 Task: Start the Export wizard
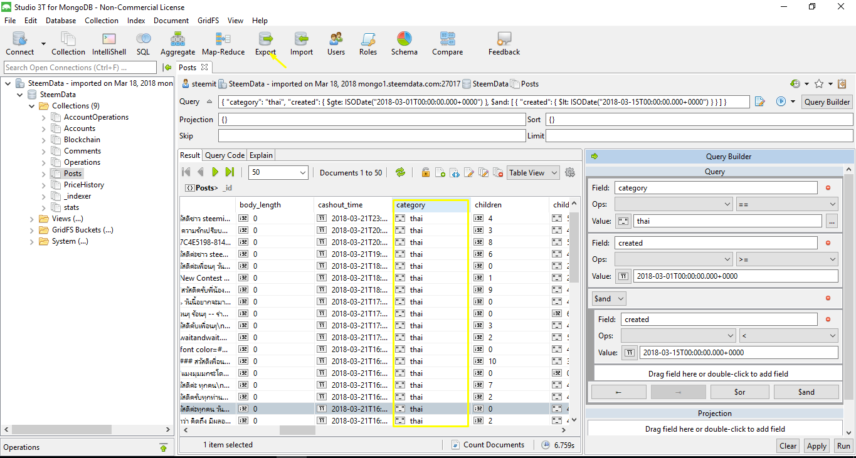click(x=266, y=44)
